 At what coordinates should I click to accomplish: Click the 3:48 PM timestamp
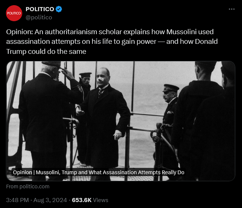(x=17, y=200)
